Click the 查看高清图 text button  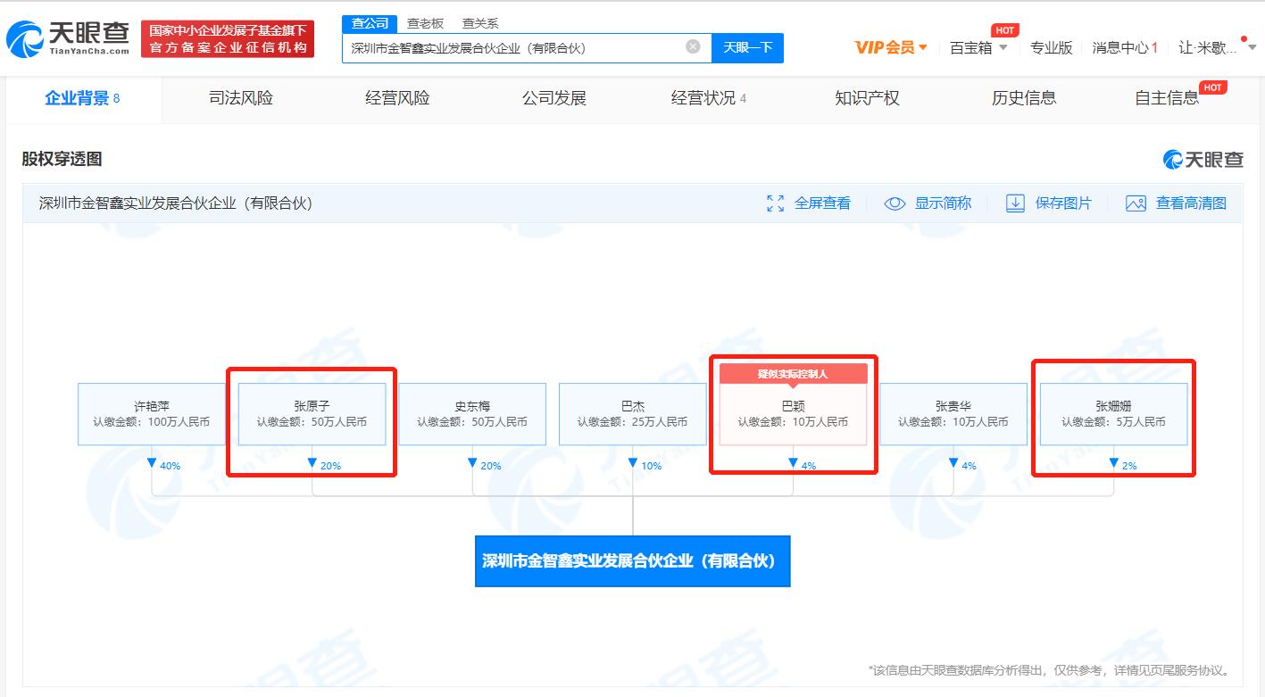pos(1191,203)
